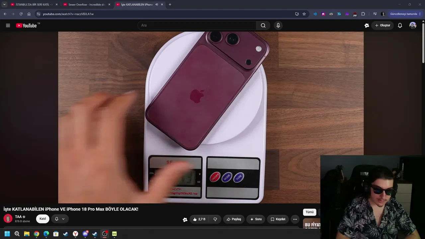Open the Chrome three-dot menu
The height and width of the screenshot is (239, 425).
coord(420,14)
